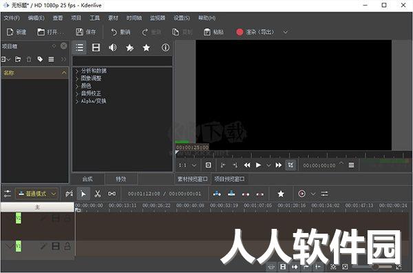Open 文件(F) menu
413x273 pixels.
point(12,18)
